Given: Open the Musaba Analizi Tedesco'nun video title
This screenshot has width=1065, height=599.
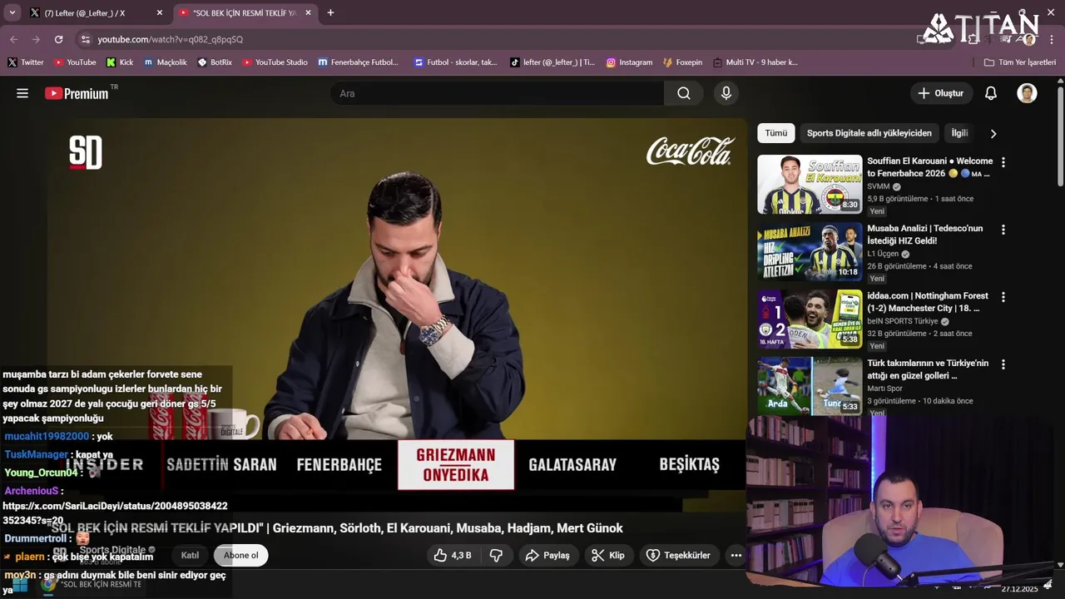Looking at the screenshot, I should point(925,235).
